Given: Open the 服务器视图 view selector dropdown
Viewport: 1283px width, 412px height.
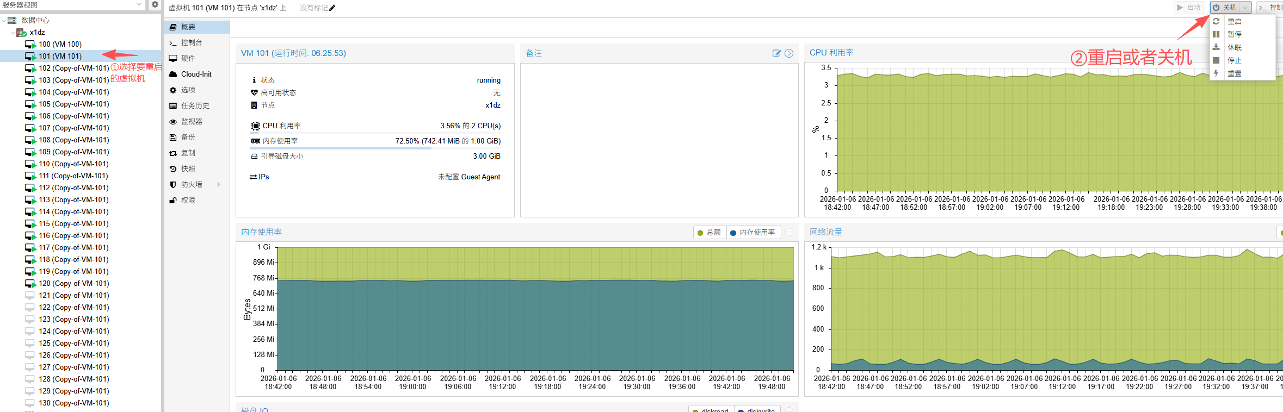Looking at the screenshot, I should click(139, 5).
